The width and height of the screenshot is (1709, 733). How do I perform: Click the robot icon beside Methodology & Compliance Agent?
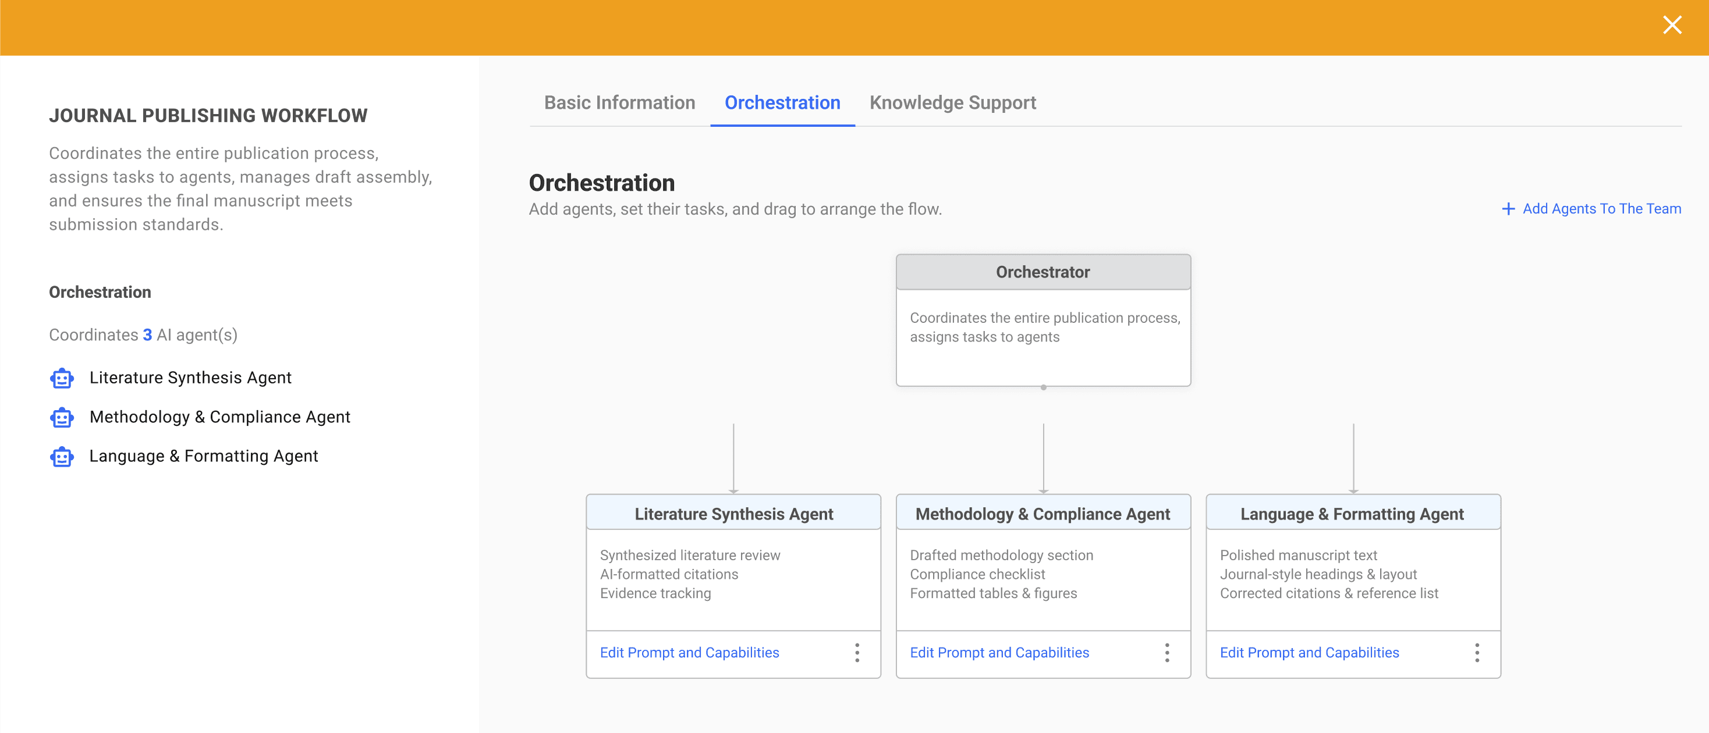coord(62,417)
